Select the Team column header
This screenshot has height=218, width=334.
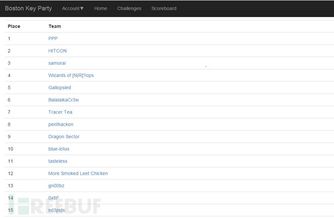pos(55,27)
